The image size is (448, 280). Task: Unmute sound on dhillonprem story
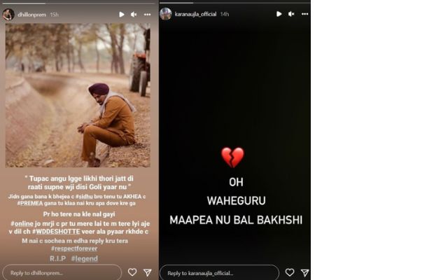tap(134, 14)
